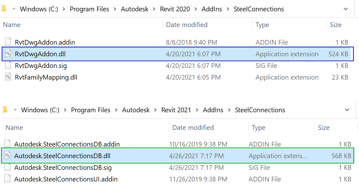Click the file icon of RvtDwgAddon.sig

coord(8,65)
